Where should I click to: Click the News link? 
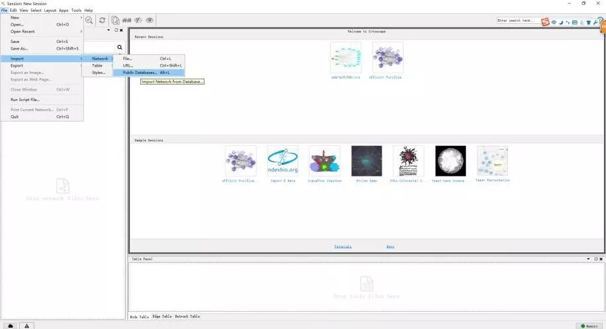click(390, 246)
